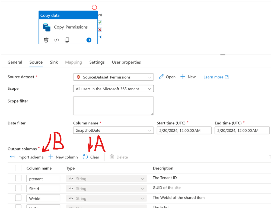This screenshot has height=208, width=271.
Task: Click the external link icon by Learn more
Action: point(227,77)
